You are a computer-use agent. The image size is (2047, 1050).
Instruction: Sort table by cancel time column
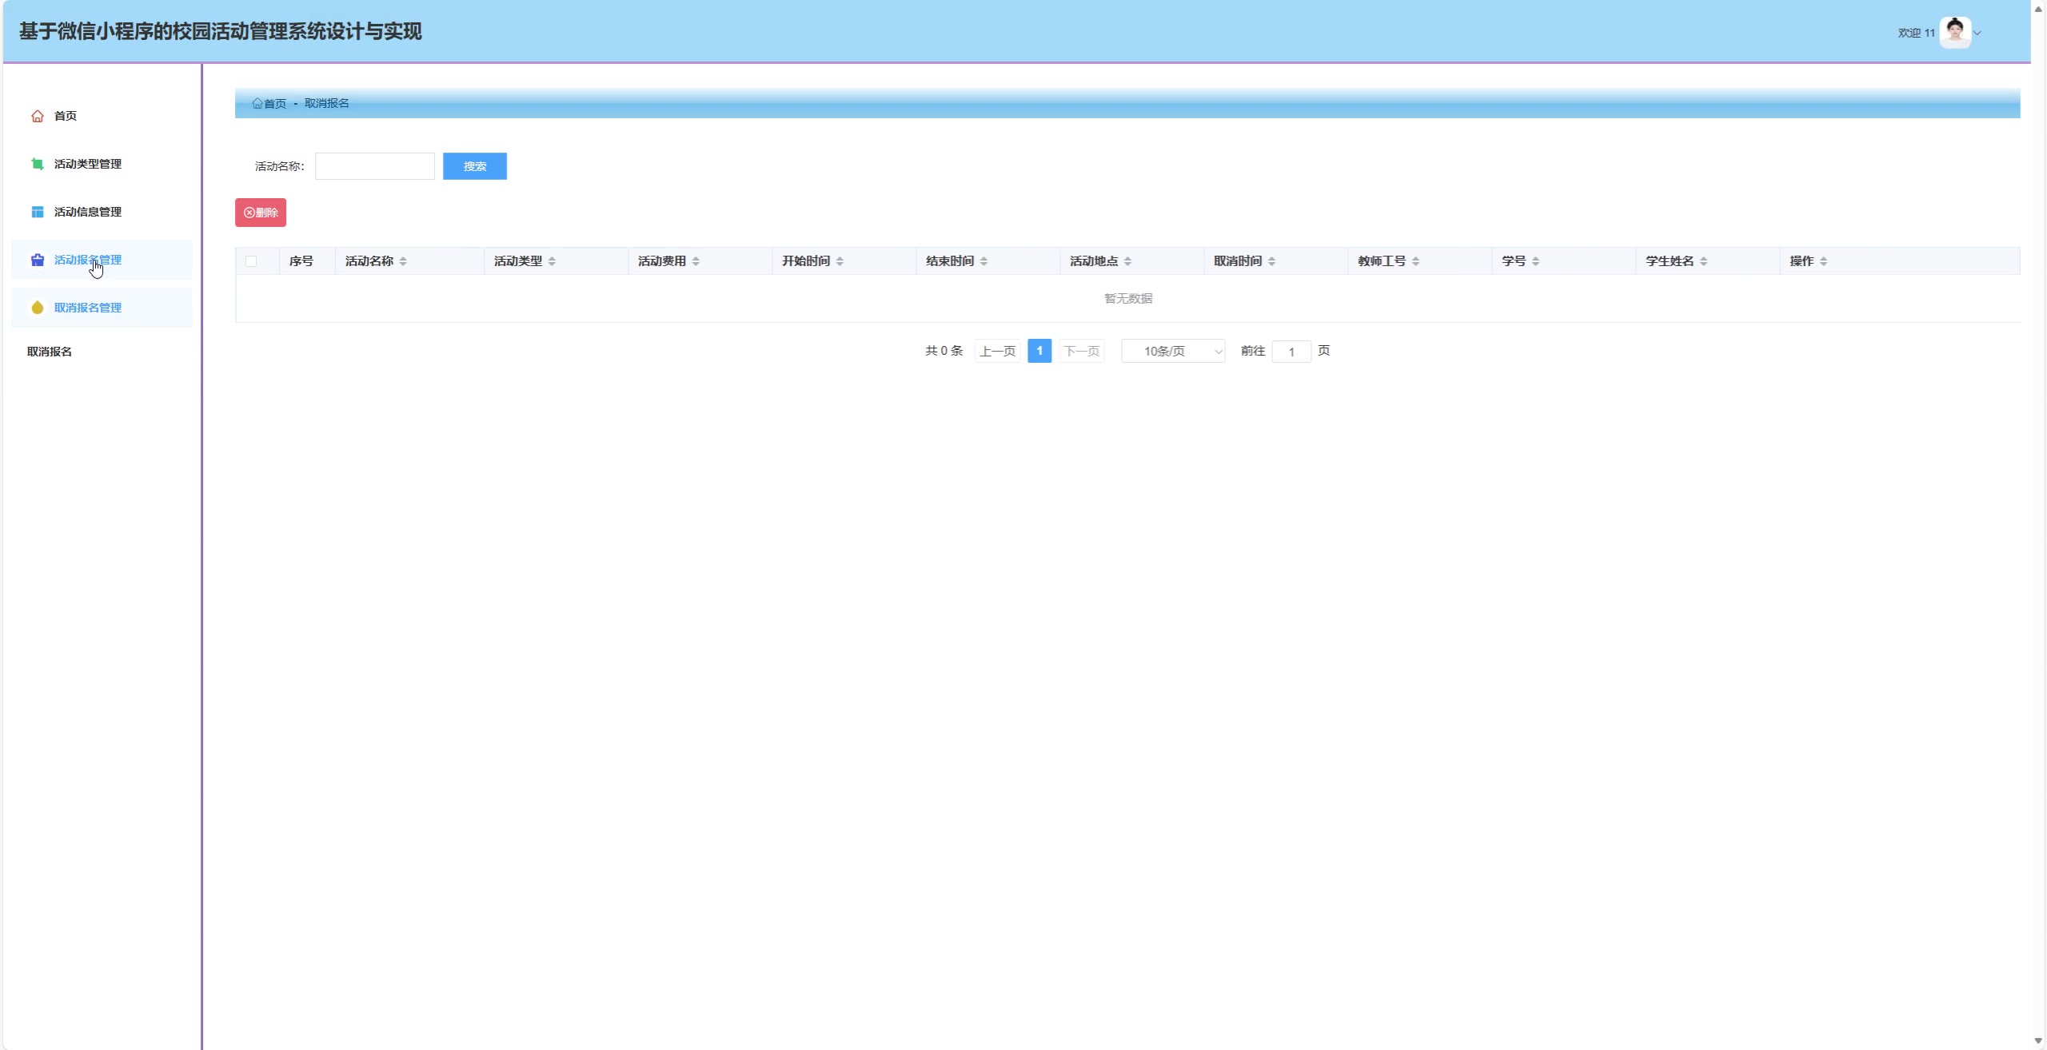[x=1271, y=261]
